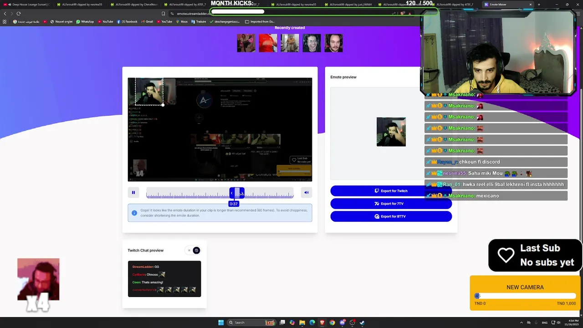The height and width of the screenshot is (328, 583).
Task: Switch to the clipped by just_FARAH tab
Action: pyautogui.click(x=348, y=5)
